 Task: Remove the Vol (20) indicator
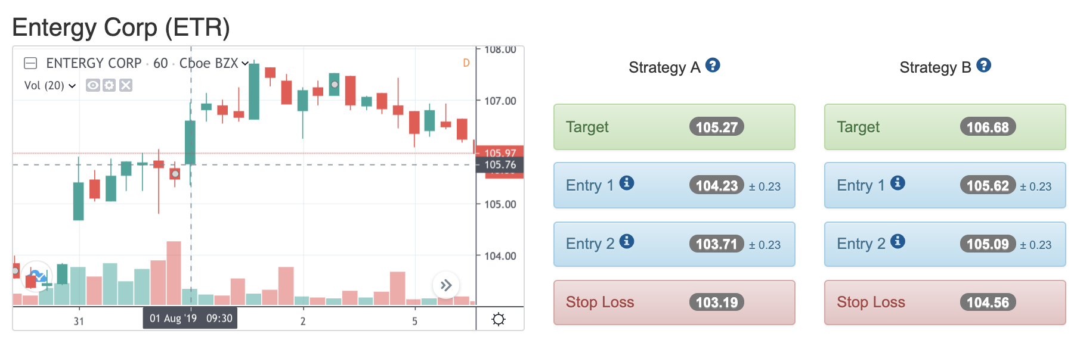point(126,85)
